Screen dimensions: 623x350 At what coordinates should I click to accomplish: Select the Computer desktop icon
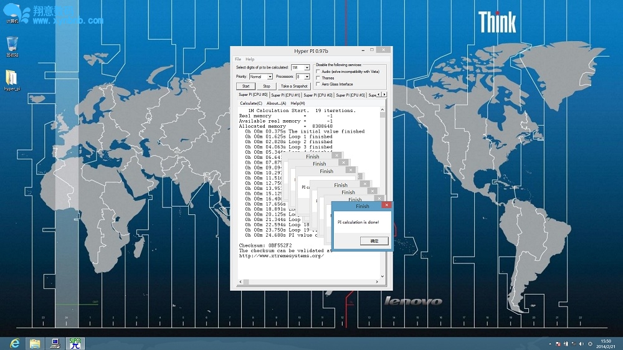[12, 12]
